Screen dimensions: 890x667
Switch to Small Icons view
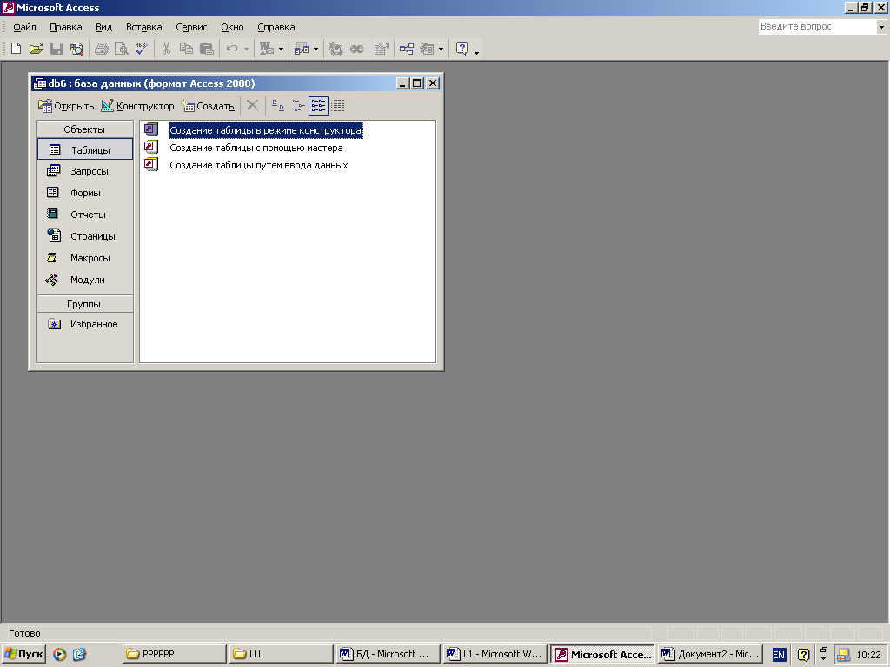(298, 105)
